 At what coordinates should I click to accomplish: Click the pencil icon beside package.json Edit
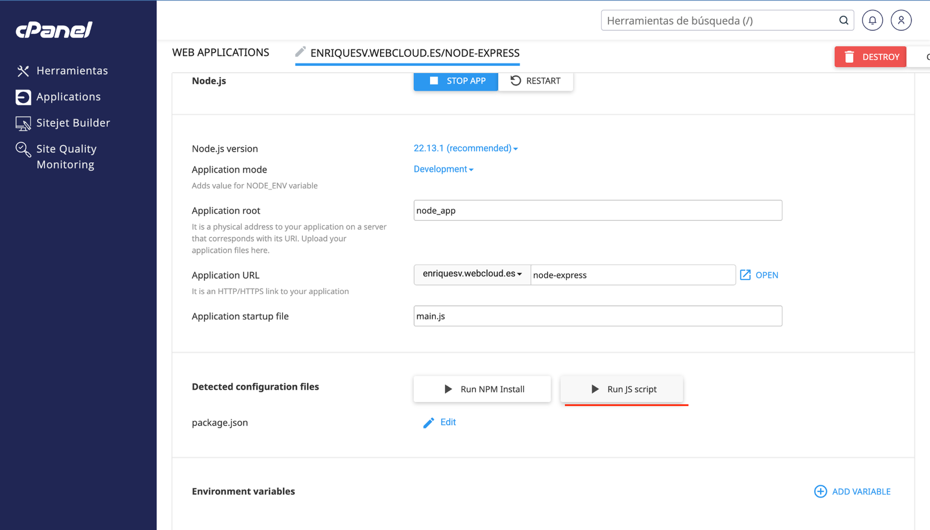click(x=428, y=422)
